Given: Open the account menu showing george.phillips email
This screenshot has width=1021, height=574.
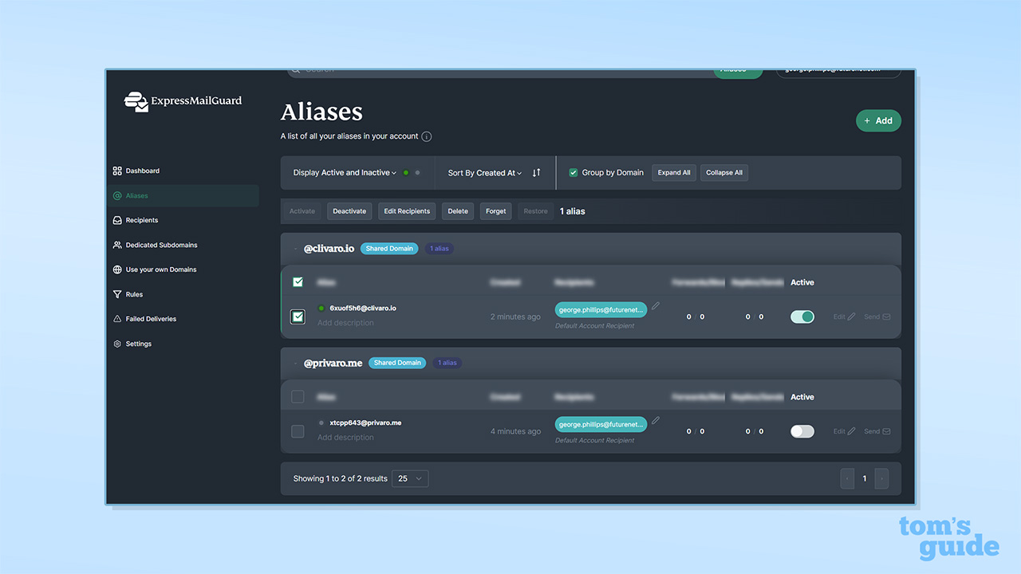Looking at the screenshot, I should [838, 70].
